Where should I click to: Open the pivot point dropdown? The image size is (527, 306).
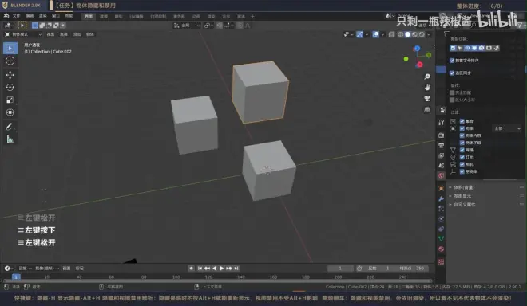[208, 25]
